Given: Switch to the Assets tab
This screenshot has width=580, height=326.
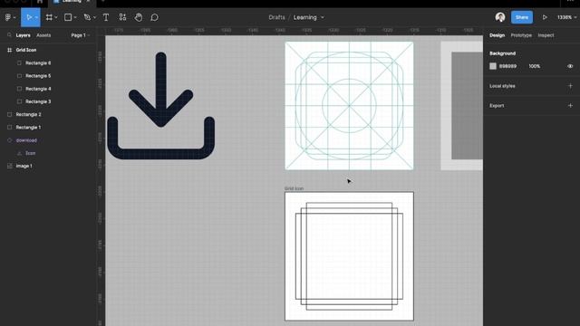Looking at the screenshot, I should tap(43, 35).
